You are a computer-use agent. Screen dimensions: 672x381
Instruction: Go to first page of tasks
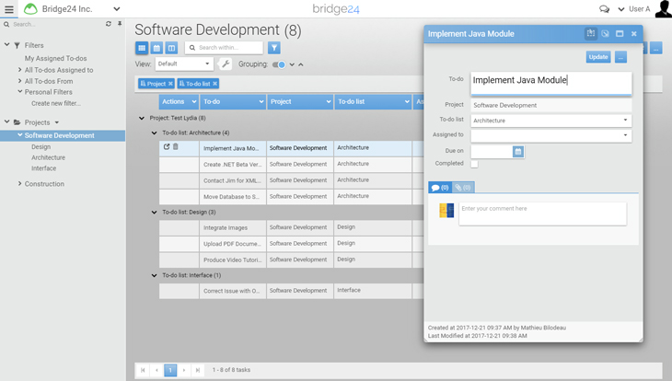(x=143, y=370)
